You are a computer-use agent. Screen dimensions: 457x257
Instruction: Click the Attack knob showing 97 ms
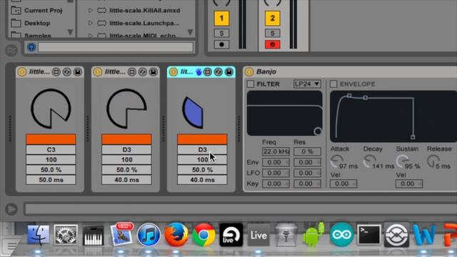[x=336, y=161]
